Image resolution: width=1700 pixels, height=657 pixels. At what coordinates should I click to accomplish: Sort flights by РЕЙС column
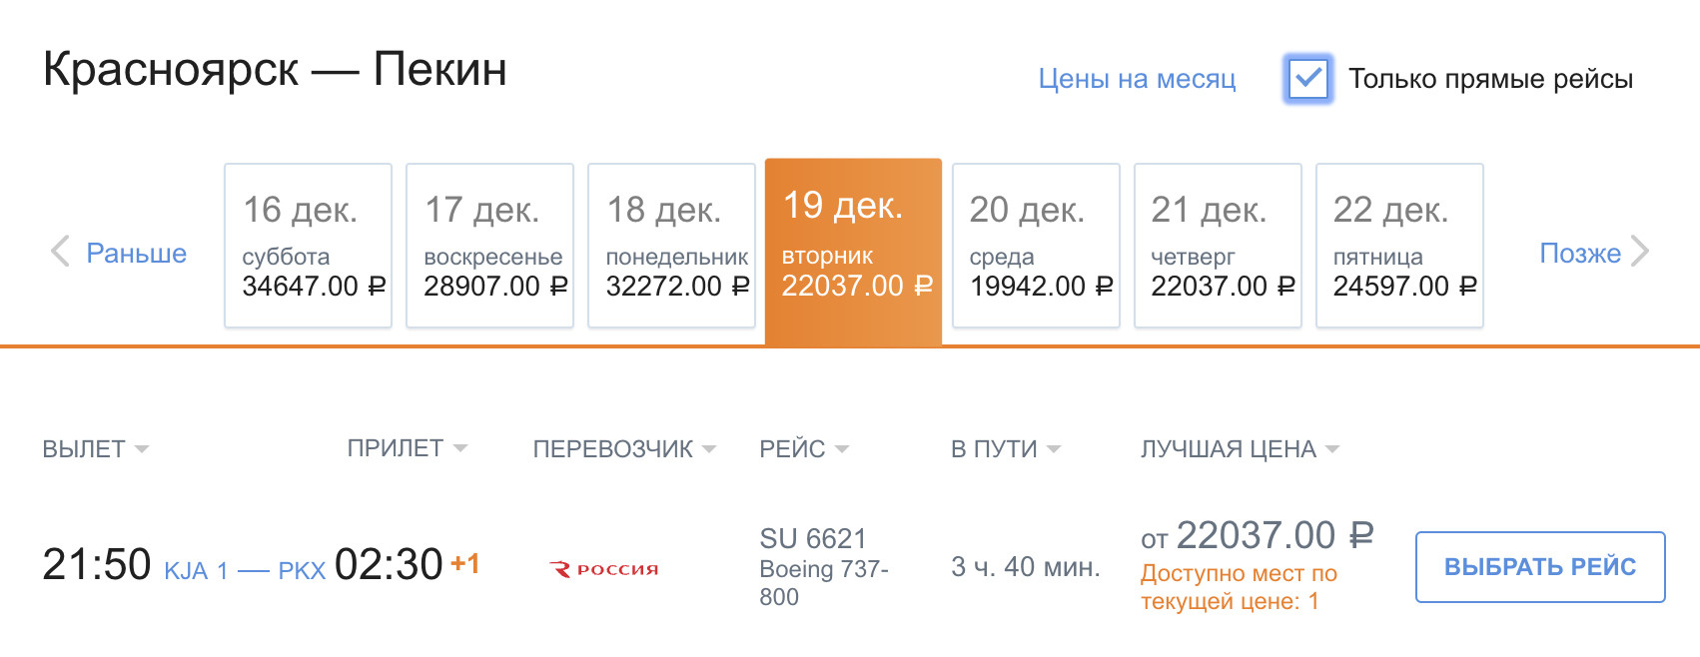(804, 449)
